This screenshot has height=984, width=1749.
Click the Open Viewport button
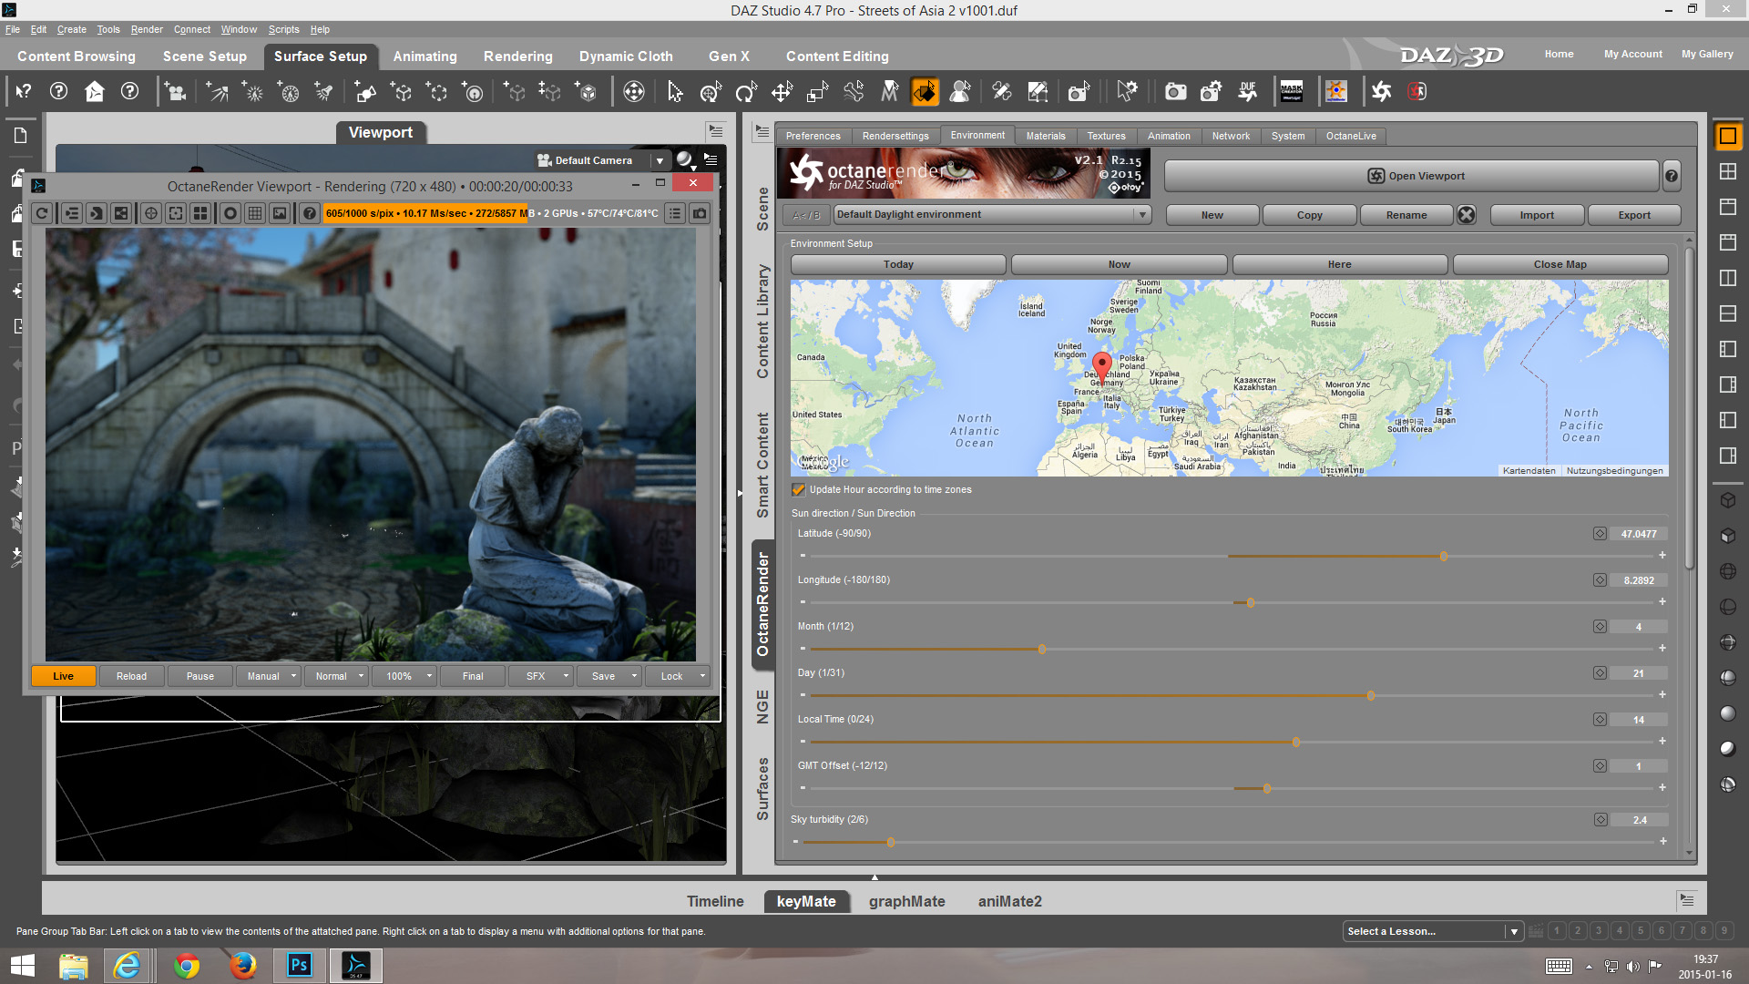click(x=1415, y=176)
